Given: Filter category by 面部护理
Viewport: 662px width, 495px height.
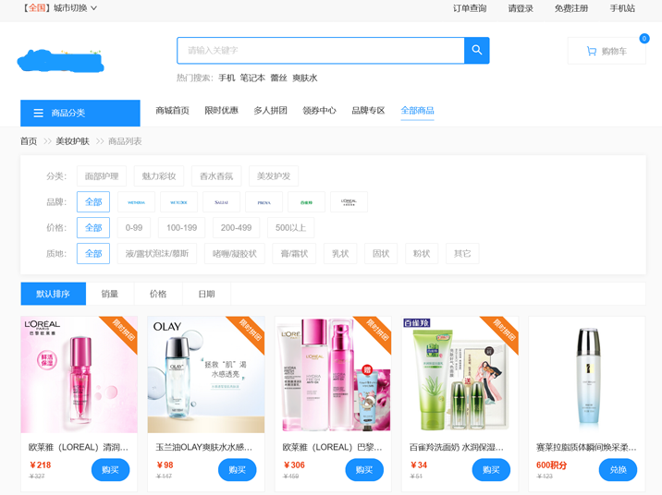Looking at the screenshot, I should (x=102, y=175).
